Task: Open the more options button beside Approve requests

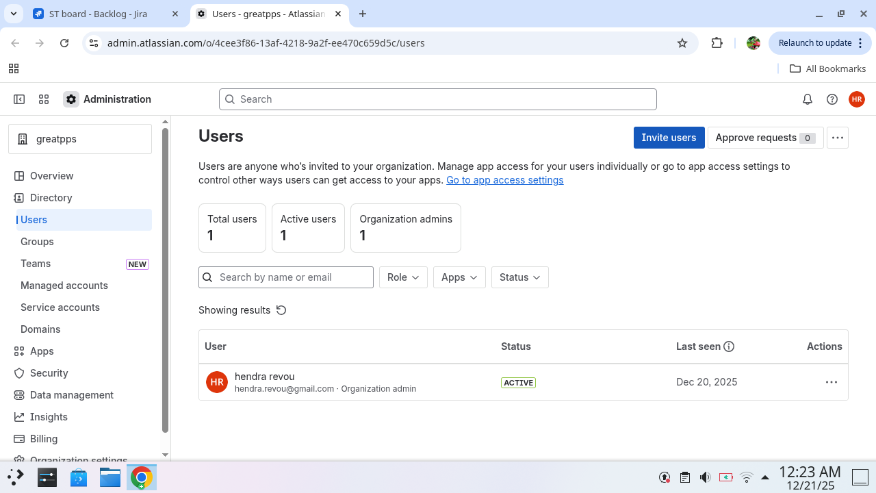Action: coord(838,138)
